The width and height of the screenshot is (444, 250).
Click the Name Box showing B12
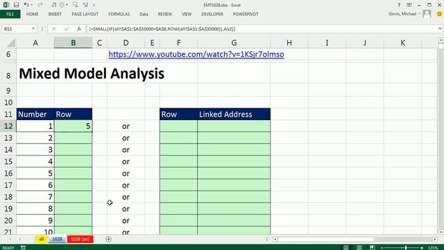coord(17,29)
